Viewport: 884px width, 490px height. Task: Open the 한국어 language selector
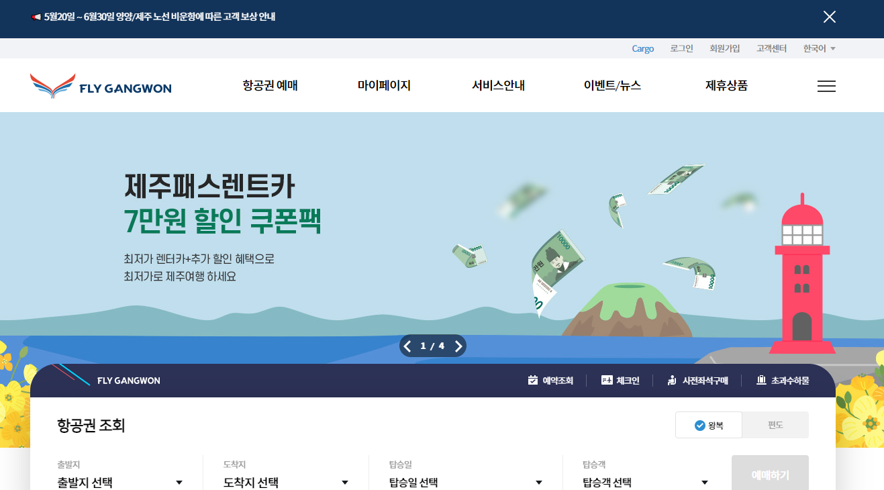[818, 48]
